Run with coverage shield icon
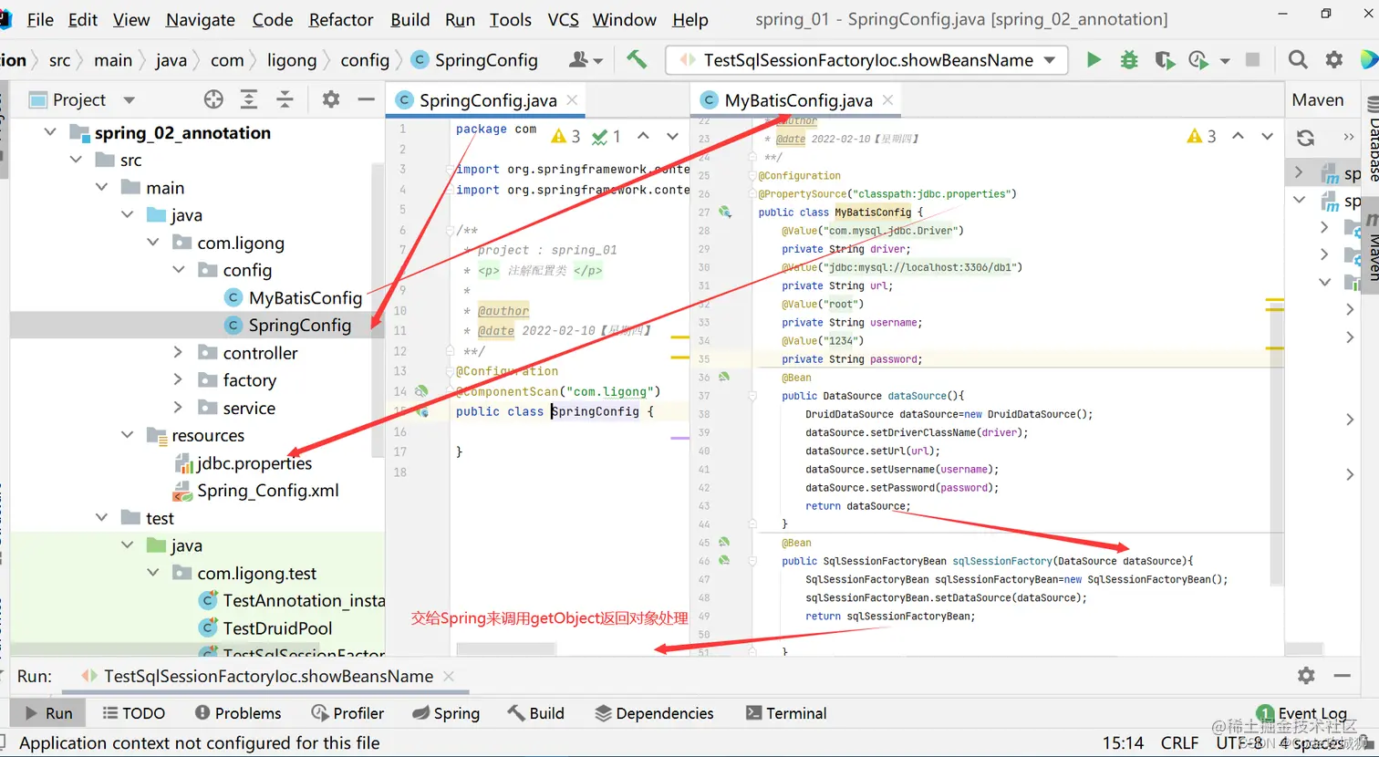Viewport: 1379px width, 757px height. pos(1165,60)
